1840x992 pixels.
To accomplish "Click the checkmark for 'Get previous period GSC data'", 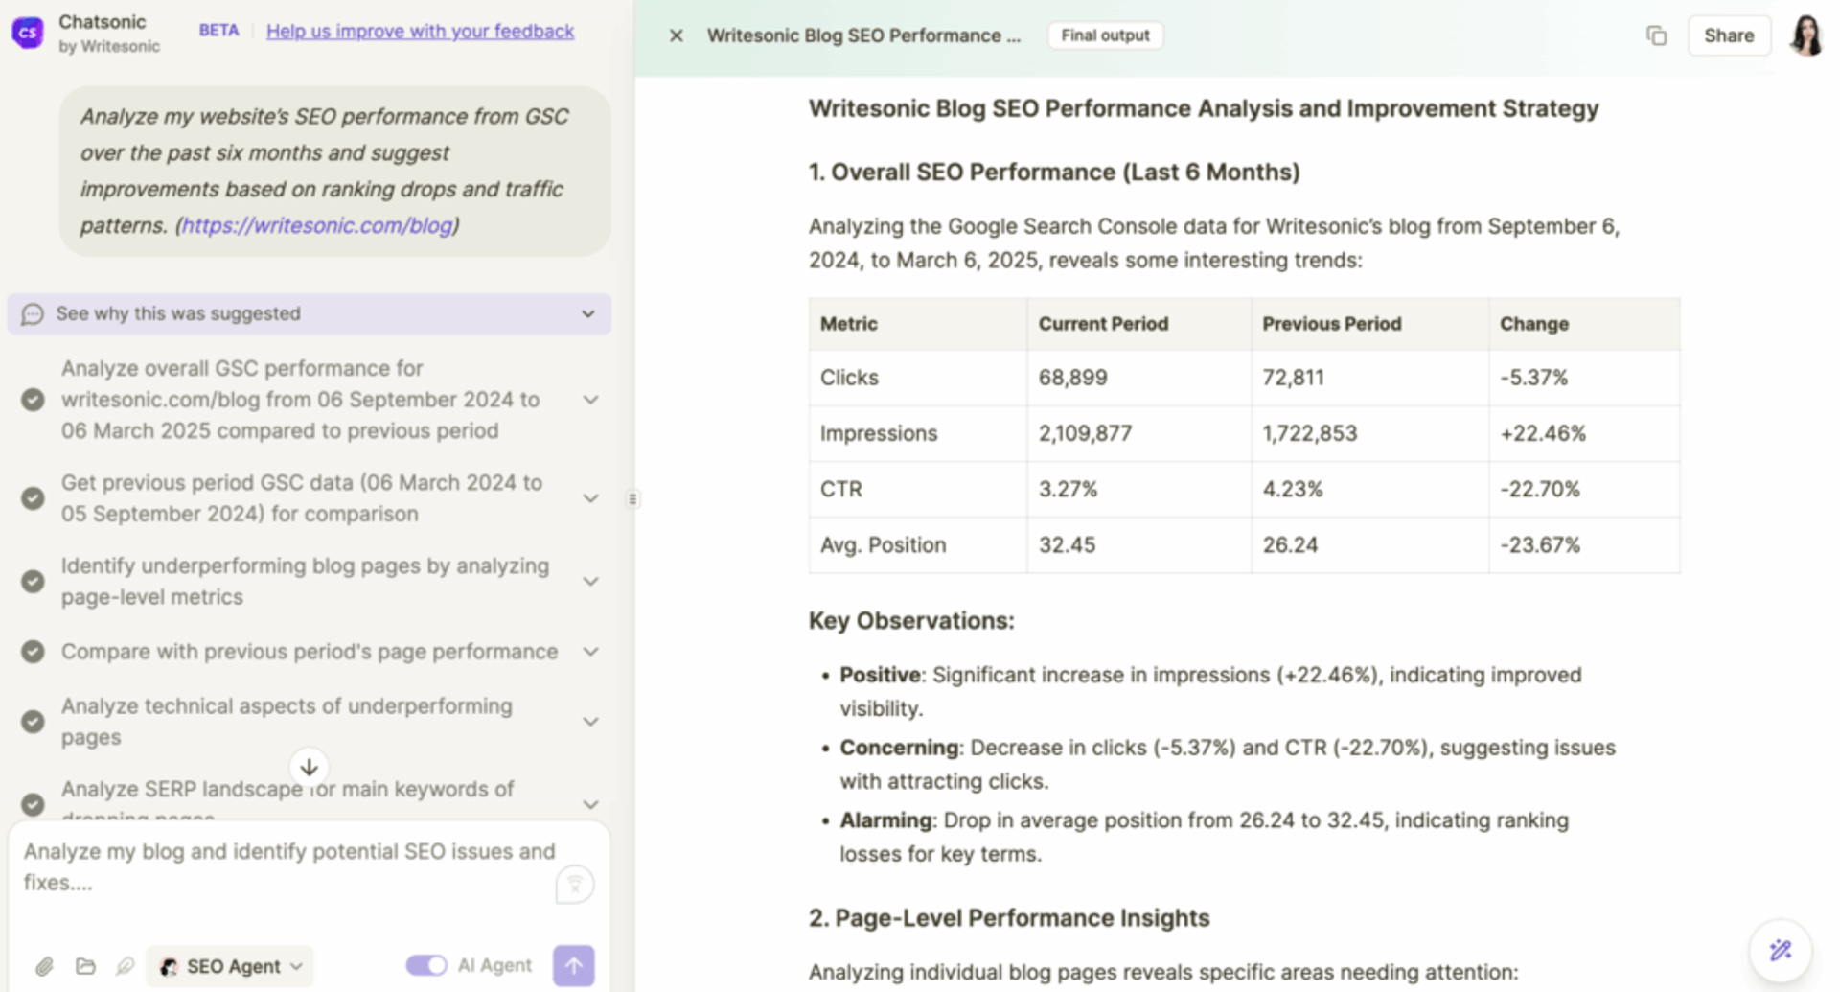I will tap(33, 498).
